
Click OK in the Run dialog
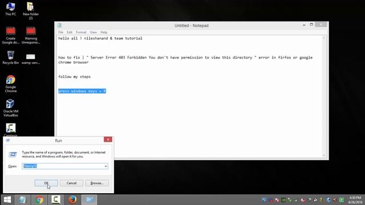[x=46, y=183]
